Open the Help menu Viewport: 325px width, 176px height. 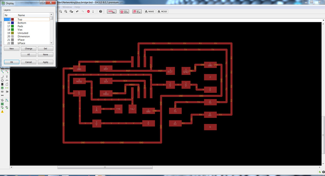click(x=77, y=7)
